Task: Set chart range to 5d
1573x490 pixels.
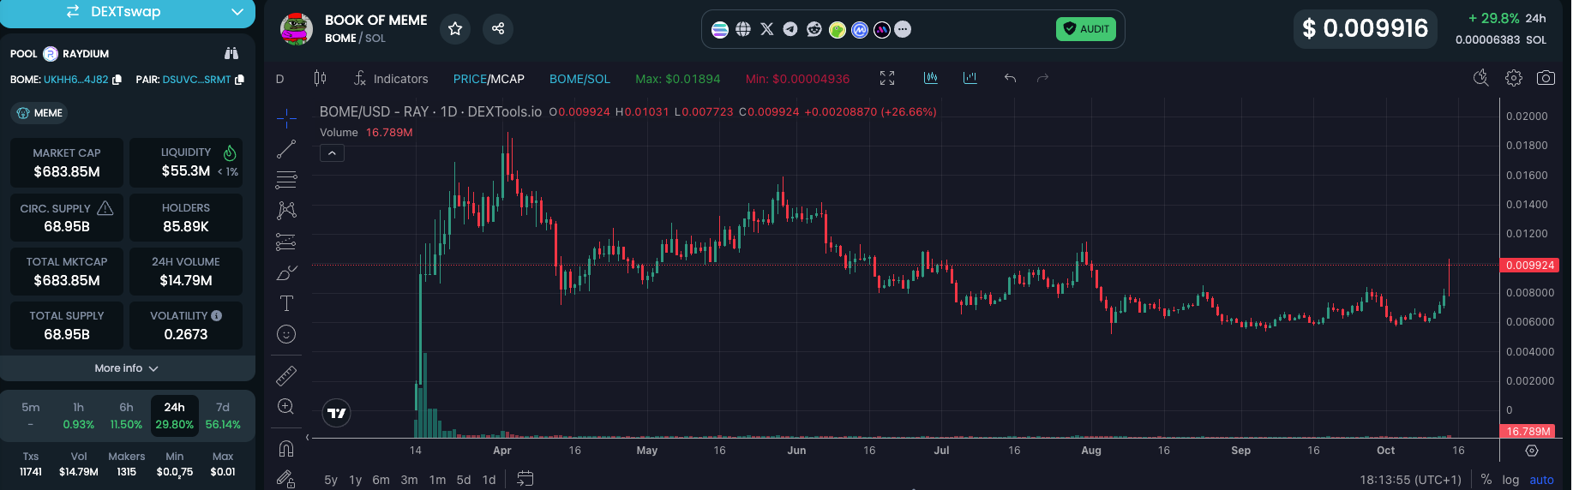Action: point(464,480)
